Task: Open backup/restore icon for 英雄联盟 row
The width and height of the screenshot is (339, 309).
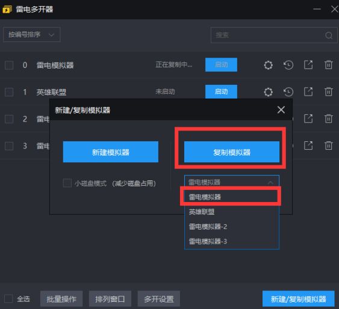Action: click(288, 92)
